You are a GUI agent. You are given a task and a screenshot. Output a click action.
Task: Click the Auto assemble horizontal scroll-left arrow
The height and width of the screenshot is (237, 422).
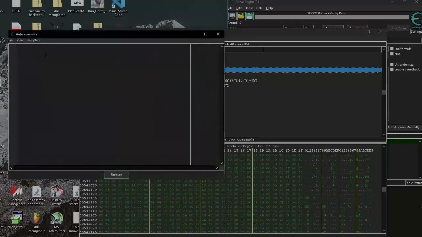click(11, 168)
